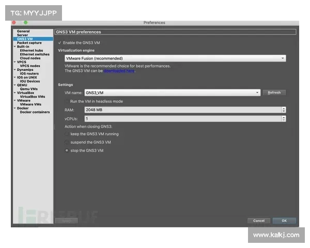
Task: Open VMware VMs settings
Action: (30, 104)
